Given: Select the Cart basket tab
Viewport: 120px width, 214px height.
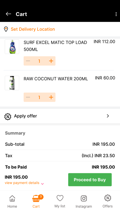Looking at the screenshot, I should 36,202.
